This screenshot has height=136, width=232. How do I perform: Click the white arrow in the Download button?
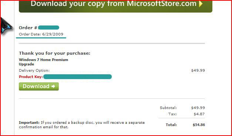[53, 86]
